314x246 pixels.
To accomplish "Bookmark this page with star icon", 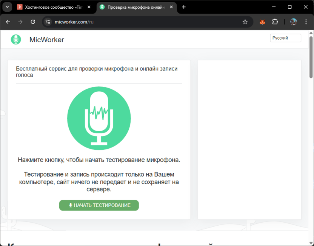I will point(245,22).
